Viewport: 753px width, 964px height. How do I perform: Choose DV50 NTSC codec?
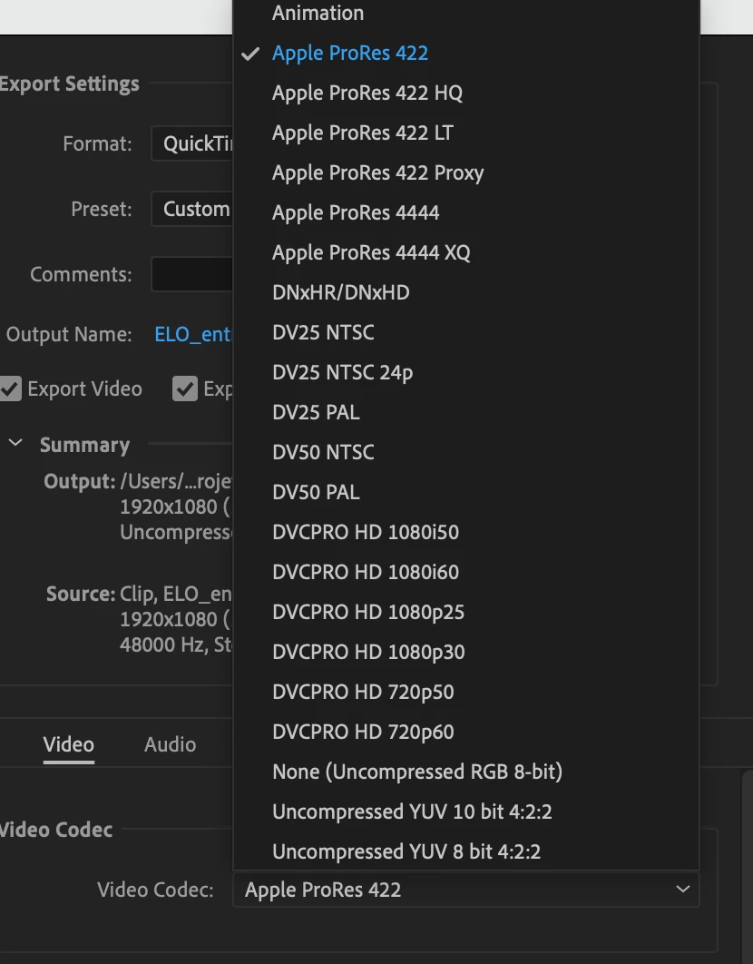pyautogui.click(x=466, y=452)
